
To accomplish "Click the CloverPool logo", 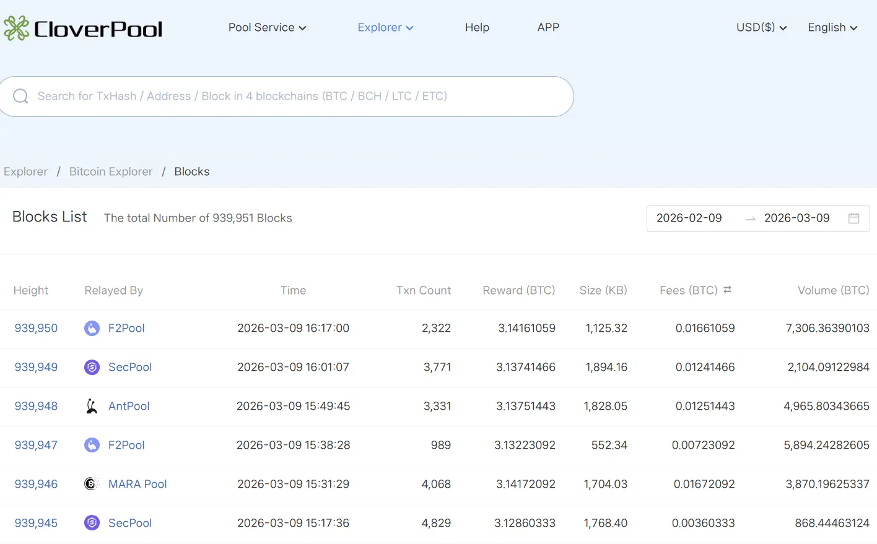I will coord(83,28).
